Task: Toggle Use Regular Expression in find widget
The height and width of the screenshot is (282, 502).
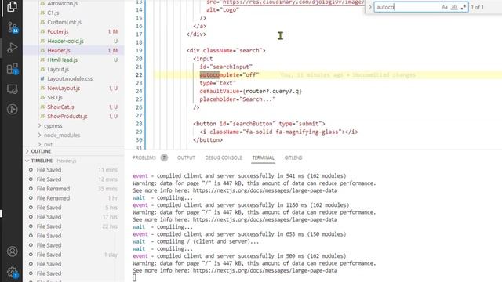Action: coord(464,7)
